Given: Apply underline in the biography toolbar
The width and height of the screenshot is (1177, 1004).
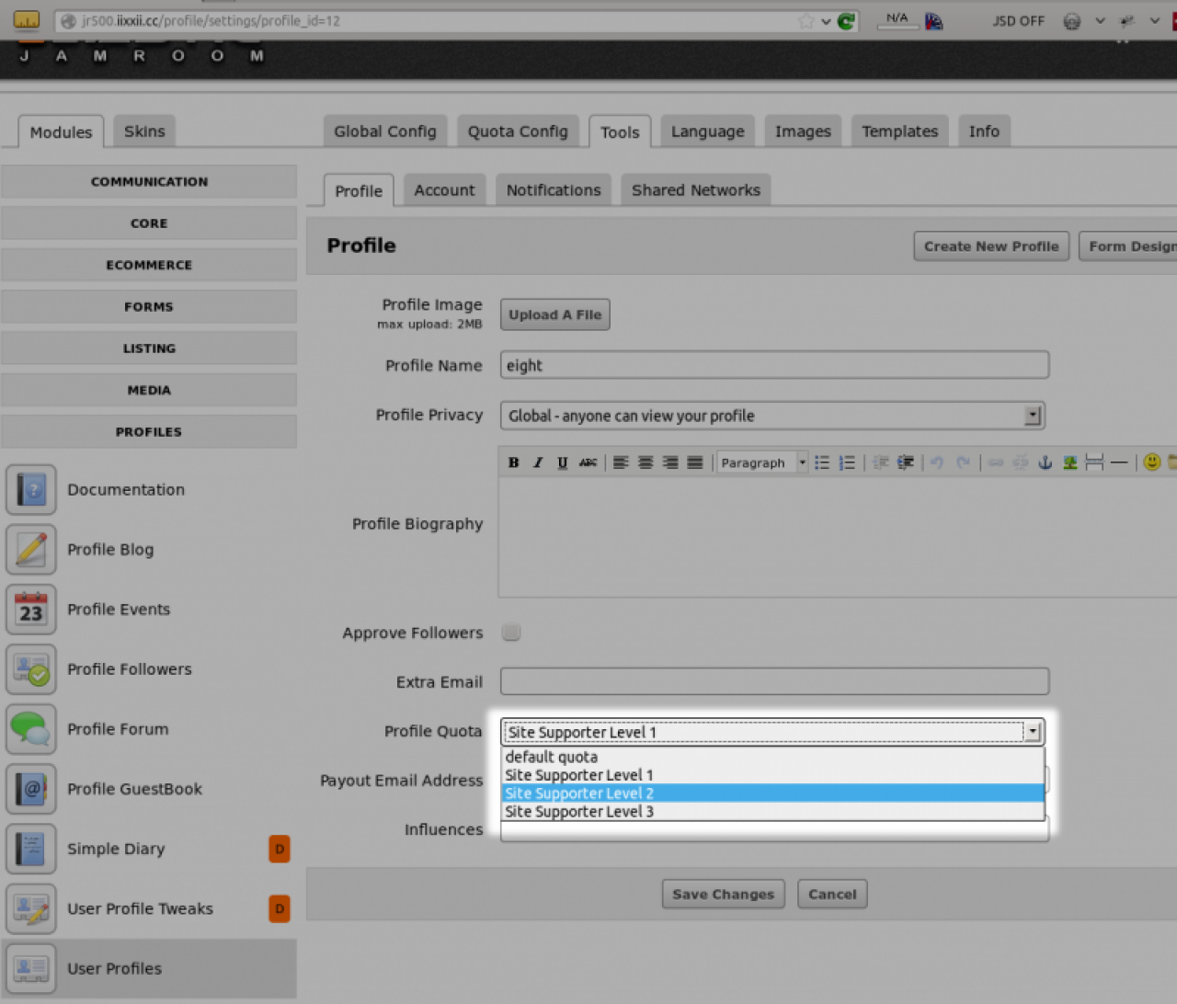Looking at the screenshot, I should coord(562,462).
